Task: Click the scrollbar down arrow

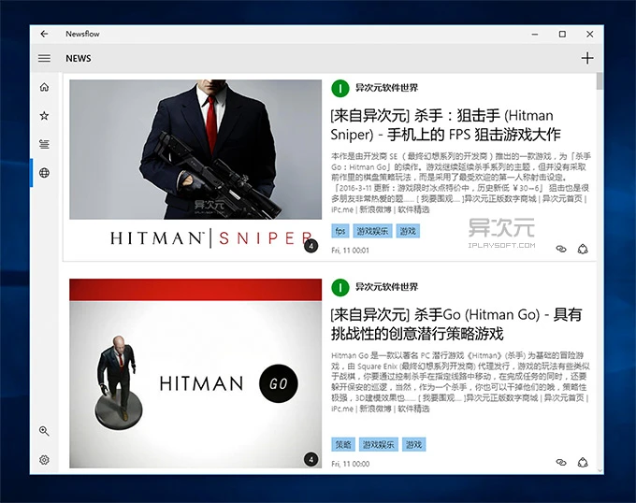Action: click(600, 470)
